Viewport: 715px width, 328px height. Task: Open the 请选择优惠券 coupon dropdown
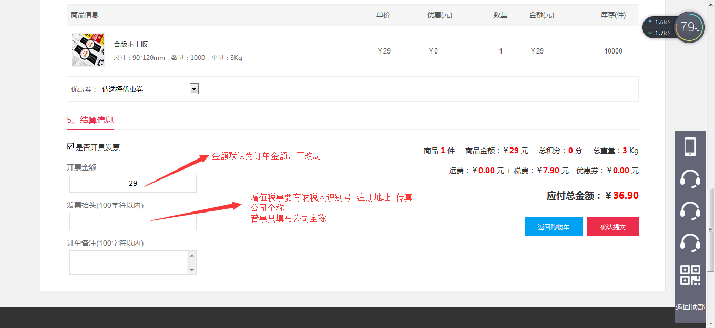click(145, 89)
